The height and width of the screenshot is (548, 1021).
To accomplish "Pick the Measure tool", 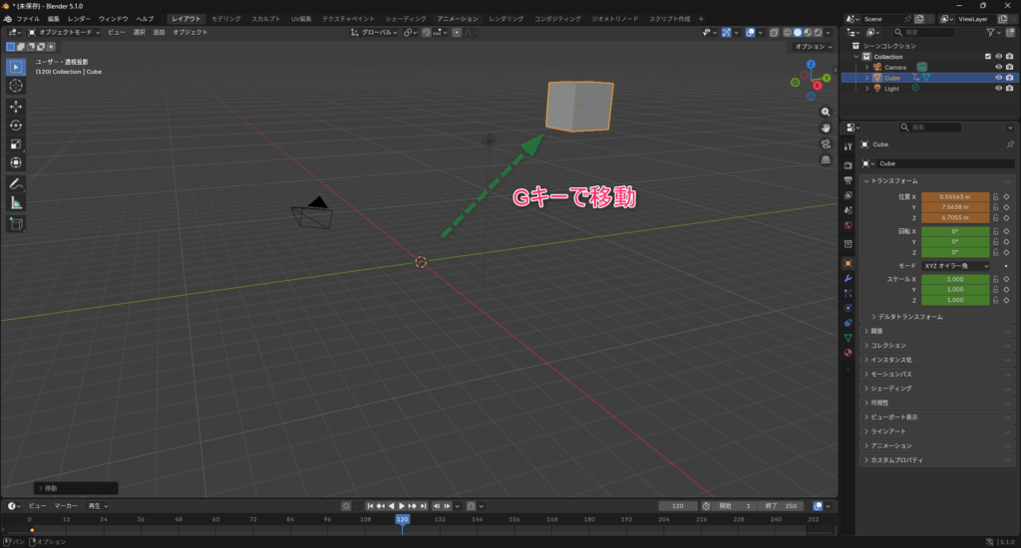I will [x=16, y=202].
